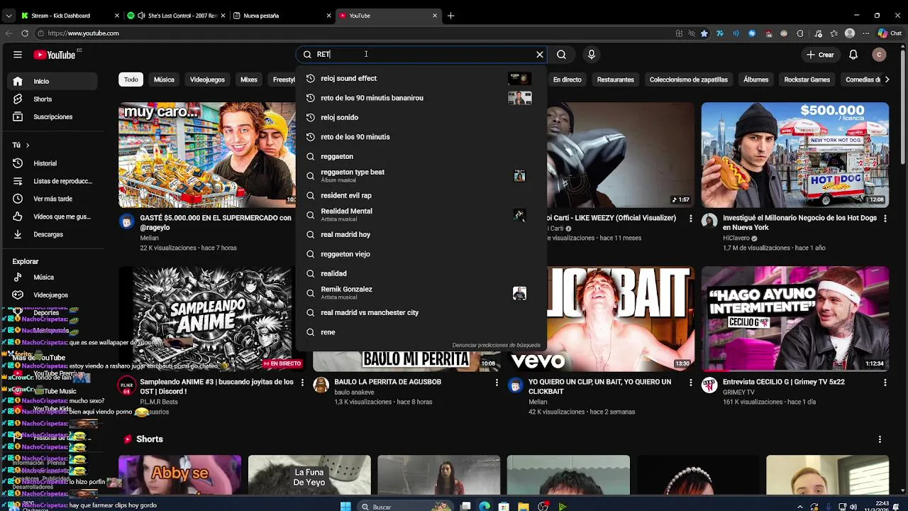Select the En directo filter chip
The image size is (908, 511).
[x=567, y=79]
